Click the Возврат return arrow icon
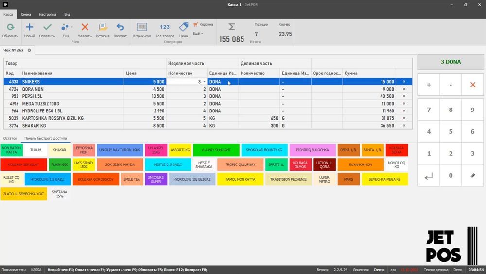486x274 pixels. tap(120, 27)
